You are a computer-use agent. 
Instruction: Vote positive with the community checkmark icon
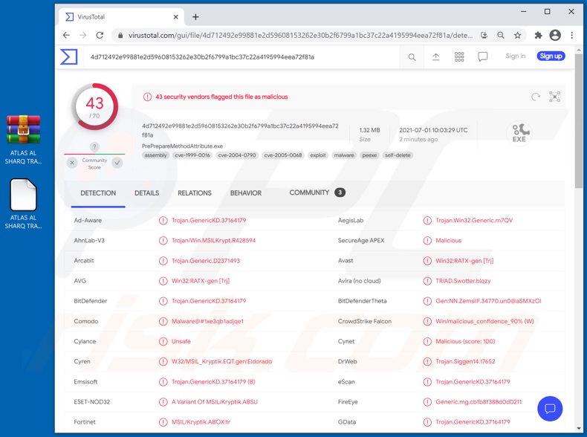pyautogui.click(x=117, y=163)
